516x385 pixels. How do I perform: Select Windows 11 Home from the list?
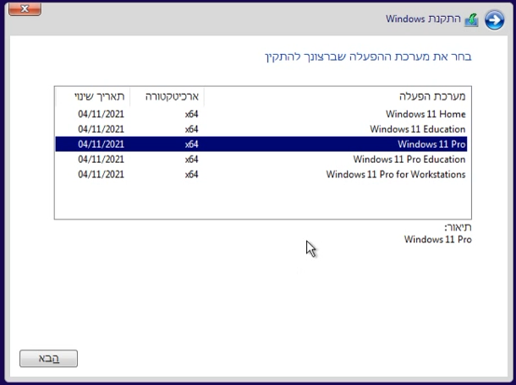pos(261,114)
